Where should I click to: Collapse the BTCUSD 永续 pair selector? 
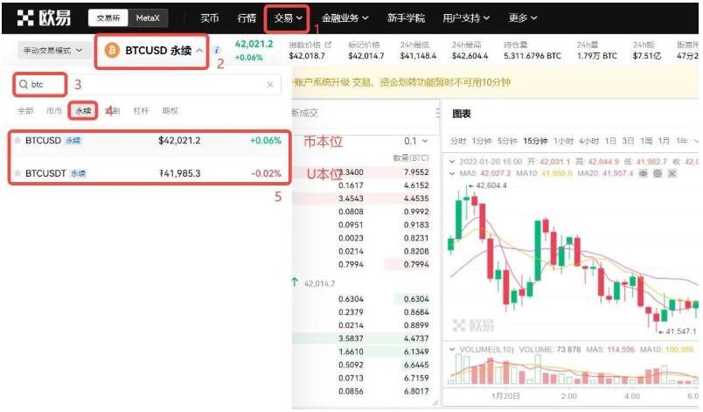(x=199, y=50)
